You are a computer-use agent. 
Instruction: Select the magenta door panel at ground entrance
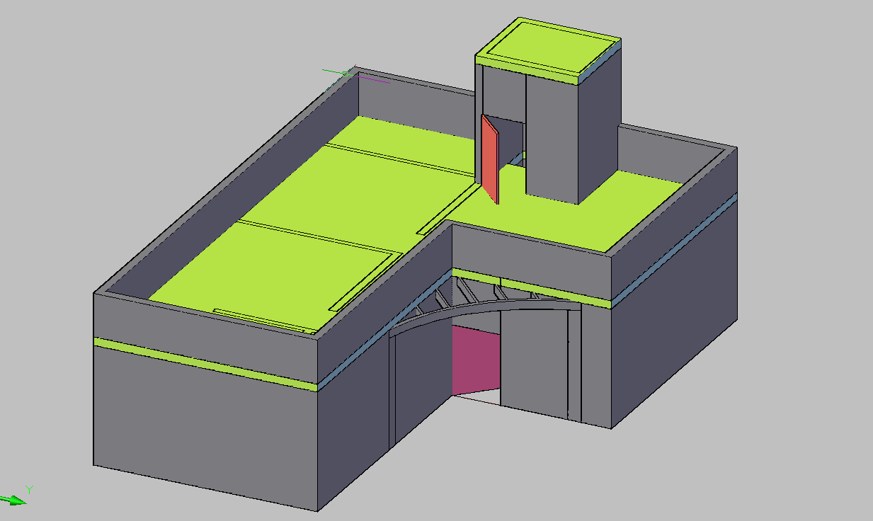(476, 360)
